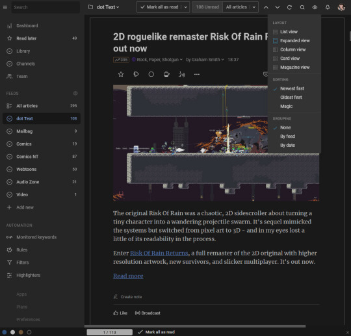351x336 pixels.
Task: Go to next article with down arrow
Action: coord(277,7)
